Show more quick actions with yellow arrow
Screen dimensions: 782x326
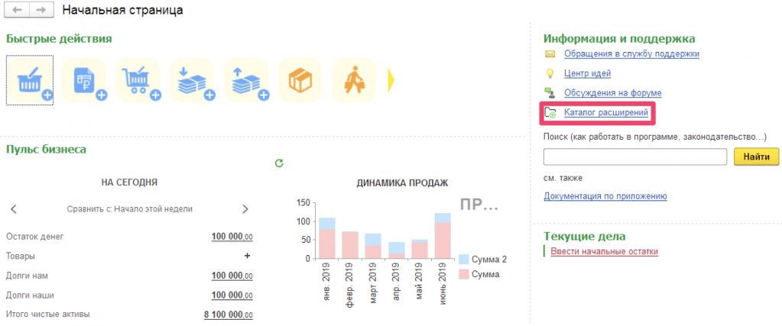point(391,80)
